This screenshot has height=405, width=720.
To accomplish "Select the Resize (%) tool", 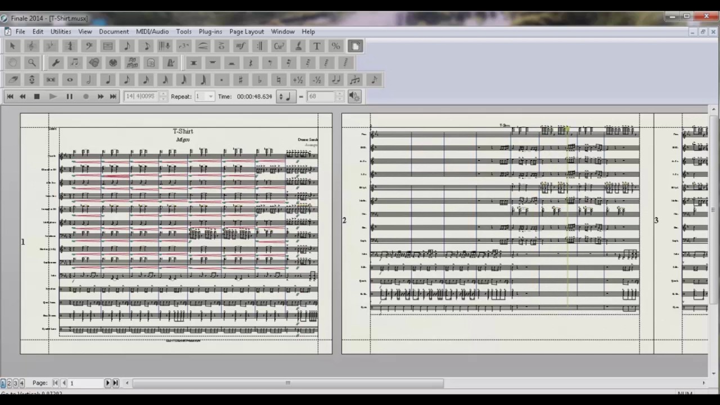I will click(336, 46).
